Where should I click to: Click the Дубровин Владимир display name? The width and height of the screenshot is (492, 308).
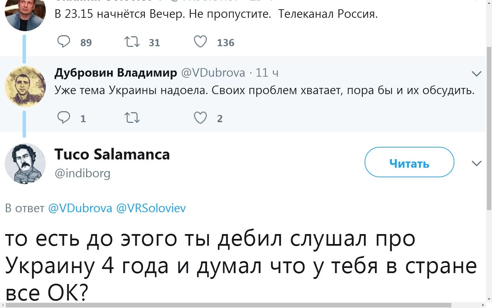click(x=116, y=73)
